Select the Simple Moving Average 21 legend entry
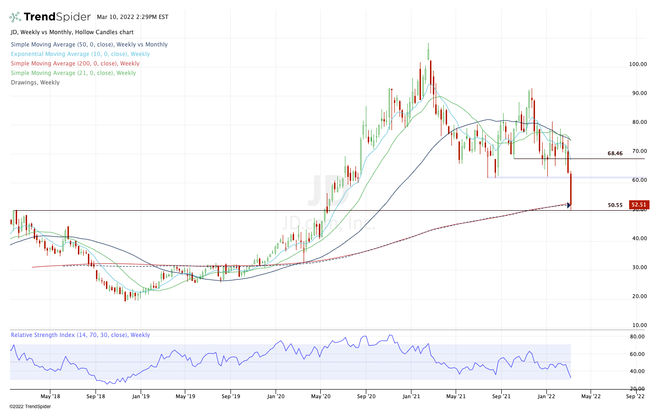Viewport: 659px width, 411px height. pyautogui.click(x=73, y=73)
